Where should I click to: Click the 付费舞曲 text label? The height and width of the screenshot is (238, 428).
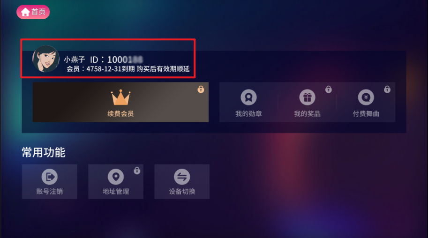(366, 113)
